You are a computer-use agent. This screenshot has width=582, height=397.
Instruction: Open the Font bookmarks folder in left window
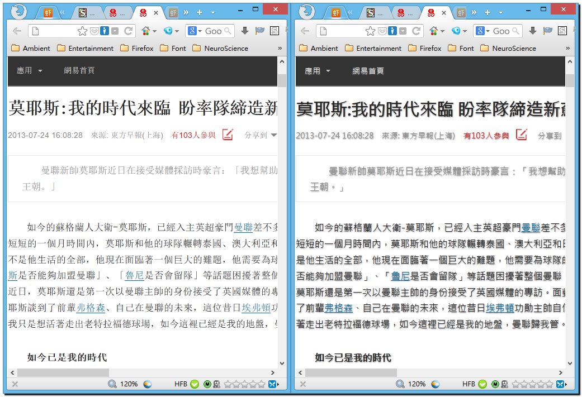click(x=173, y=48)
